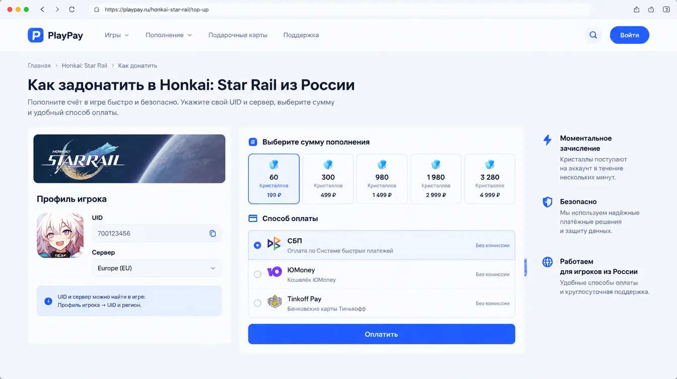
Task: Select the Tinkoff Pay radio button
Action: 257,303
